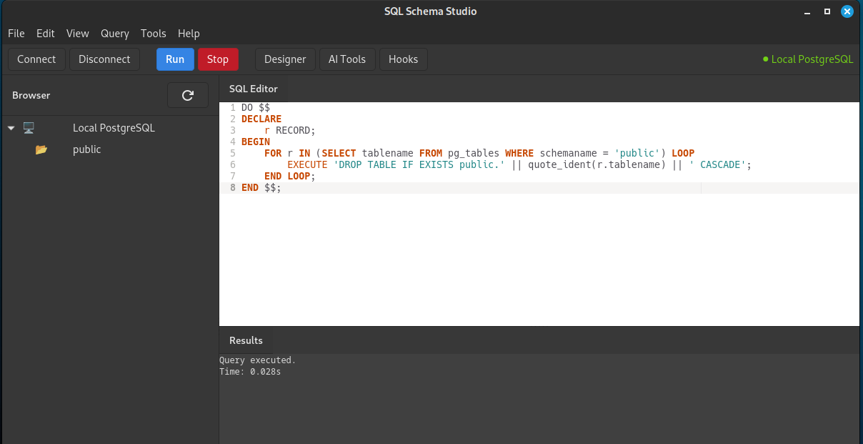Screen dimensions: 863x444
Task: Click the blank editor area below the code
Action: pos(539,260)
